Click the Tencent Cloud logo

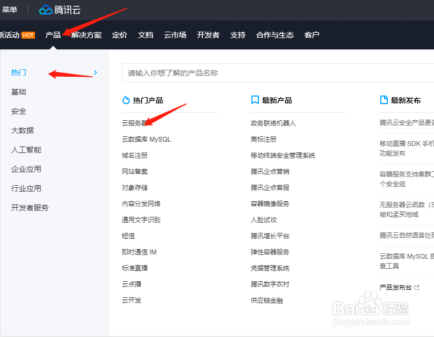pos(60,10)
